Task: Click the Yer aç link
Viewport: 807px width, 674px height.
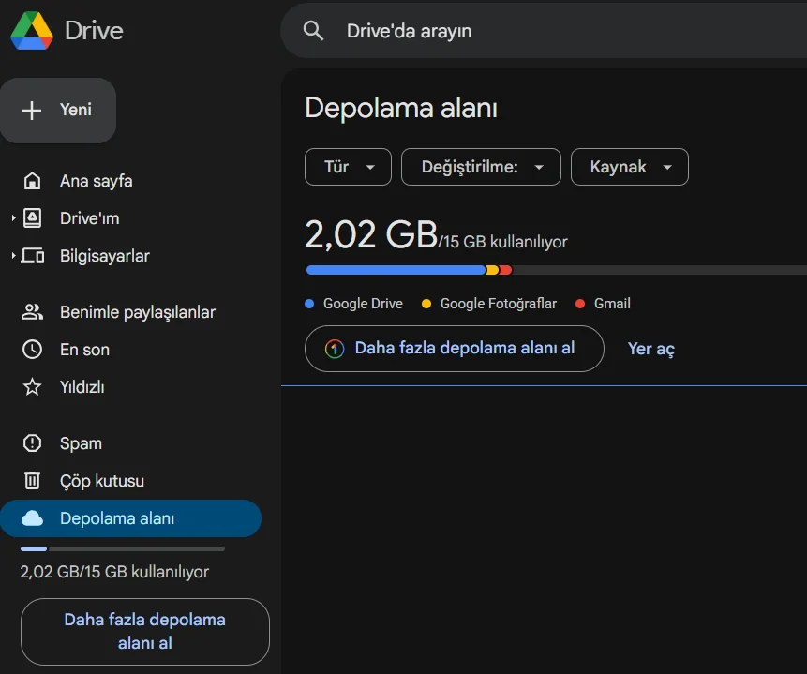Action: pyautogui.click(x=651, y=349)
